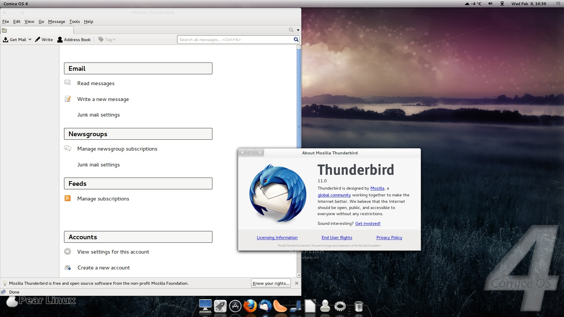Click the RSS feed icon for Manage subscriptions

point(68,198)
